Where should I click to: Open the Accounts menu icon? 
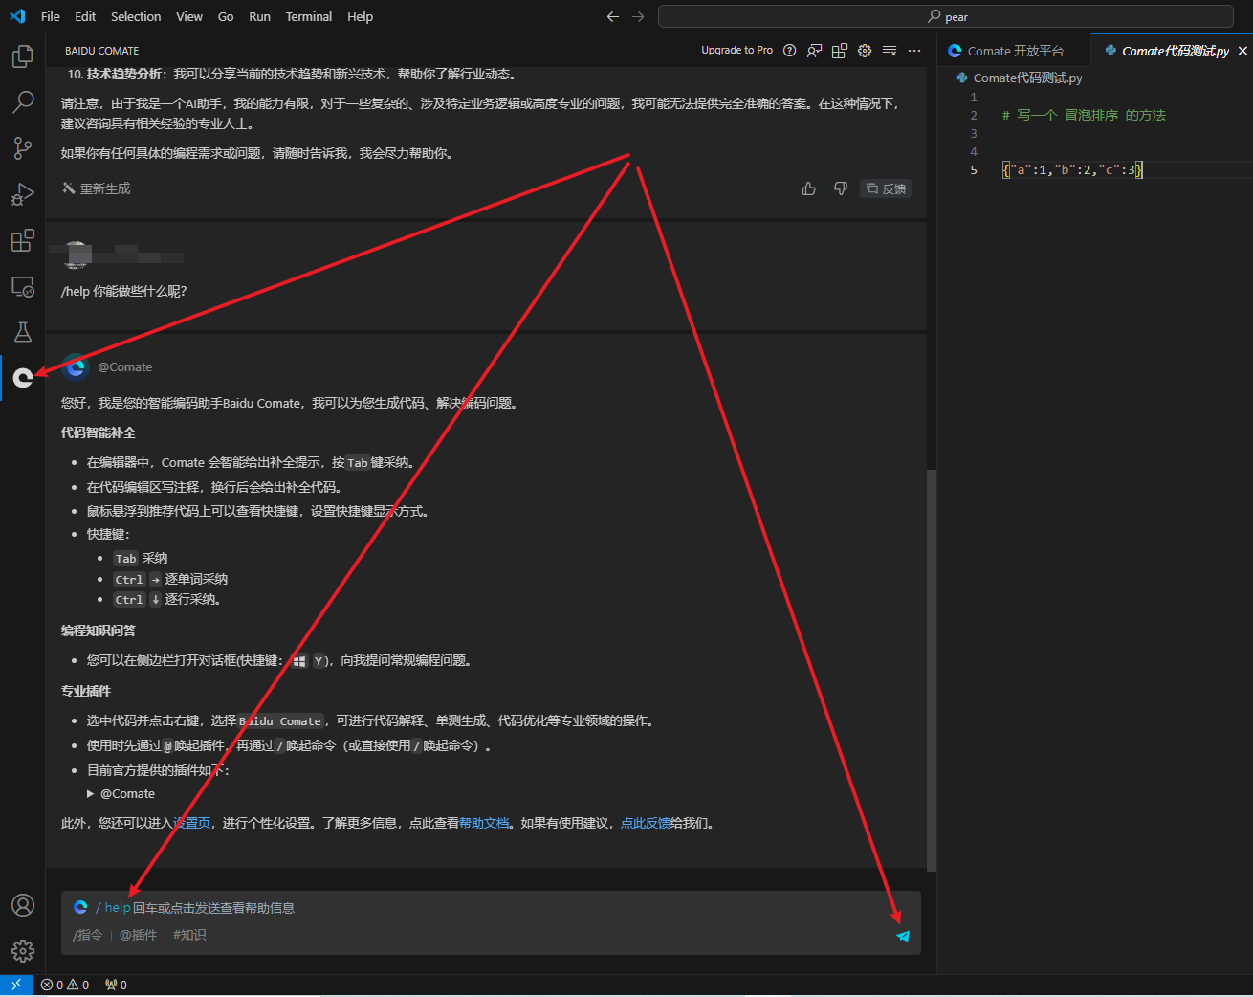click(23, 905)
